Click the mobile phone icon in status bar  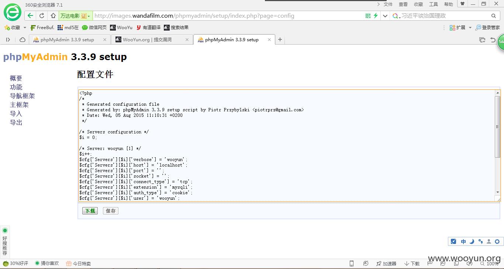[x=352, y=263]
